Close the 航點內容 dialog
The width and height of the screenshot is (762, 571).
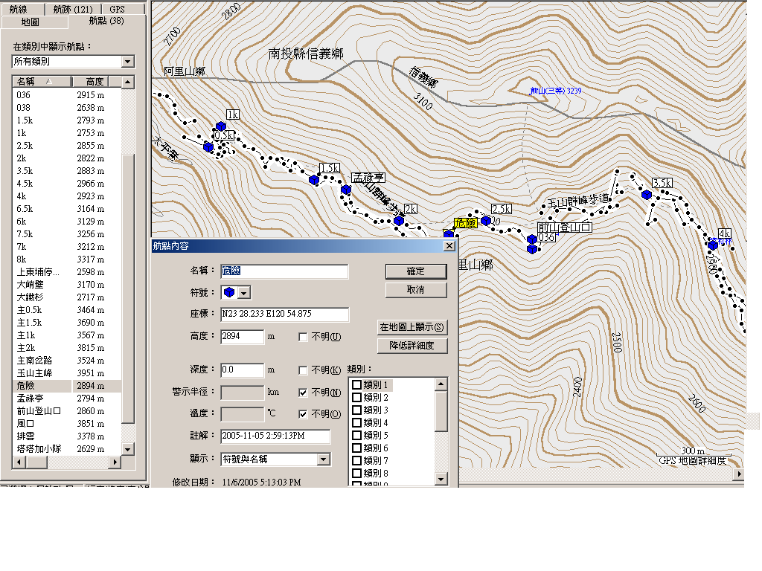click(x=449, y=246)
